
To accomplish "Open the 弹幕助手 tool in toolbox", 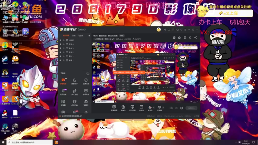I will click(63, 81).
